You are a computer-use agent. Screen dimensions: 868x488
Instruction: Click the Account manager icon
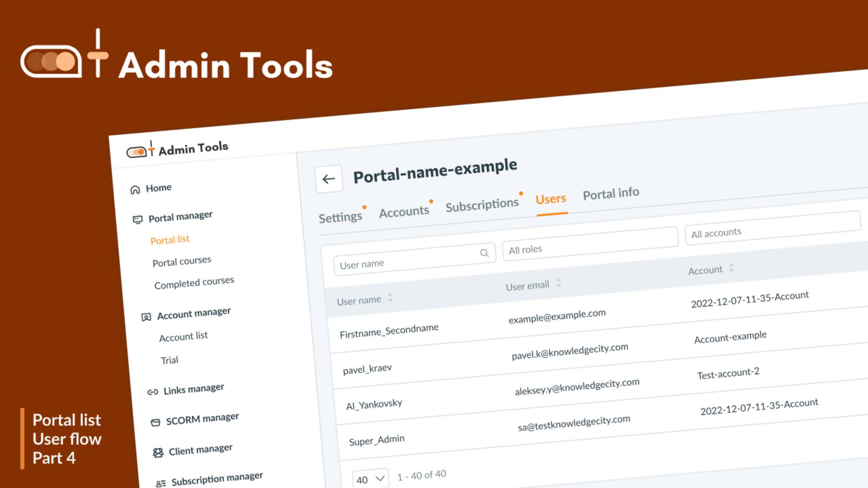[146, 317]
